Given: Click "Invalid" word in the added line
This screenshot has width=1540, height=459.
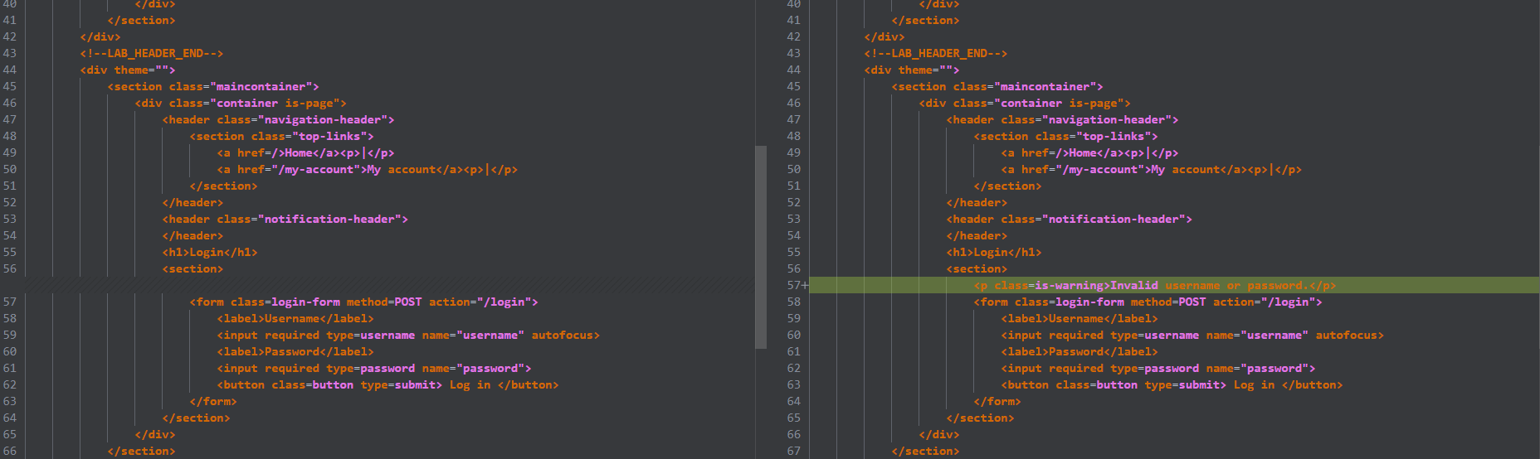Looking at the screenshot, I should coord(1133,286).
